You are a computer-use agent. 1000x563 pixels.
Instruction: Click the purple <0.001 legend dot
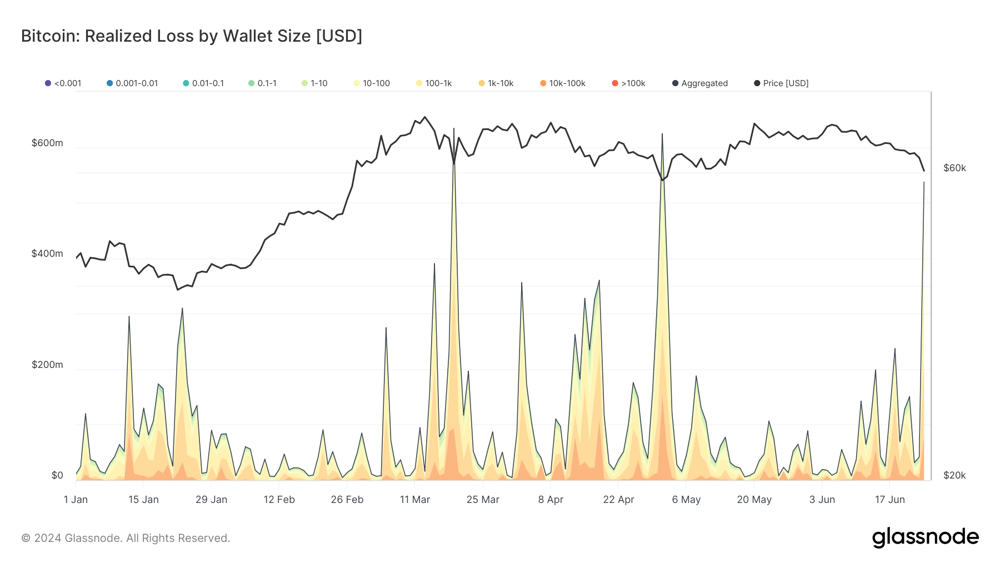coord(48,83)
